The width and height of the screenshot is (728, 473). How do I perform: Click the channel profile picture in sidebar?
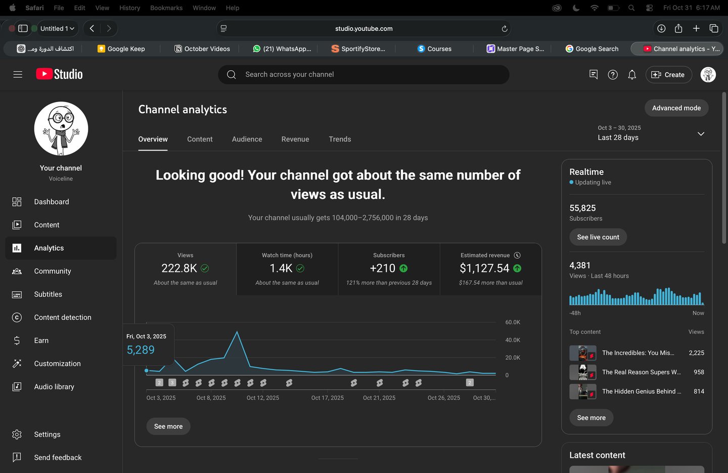click(x=61, y=129)
